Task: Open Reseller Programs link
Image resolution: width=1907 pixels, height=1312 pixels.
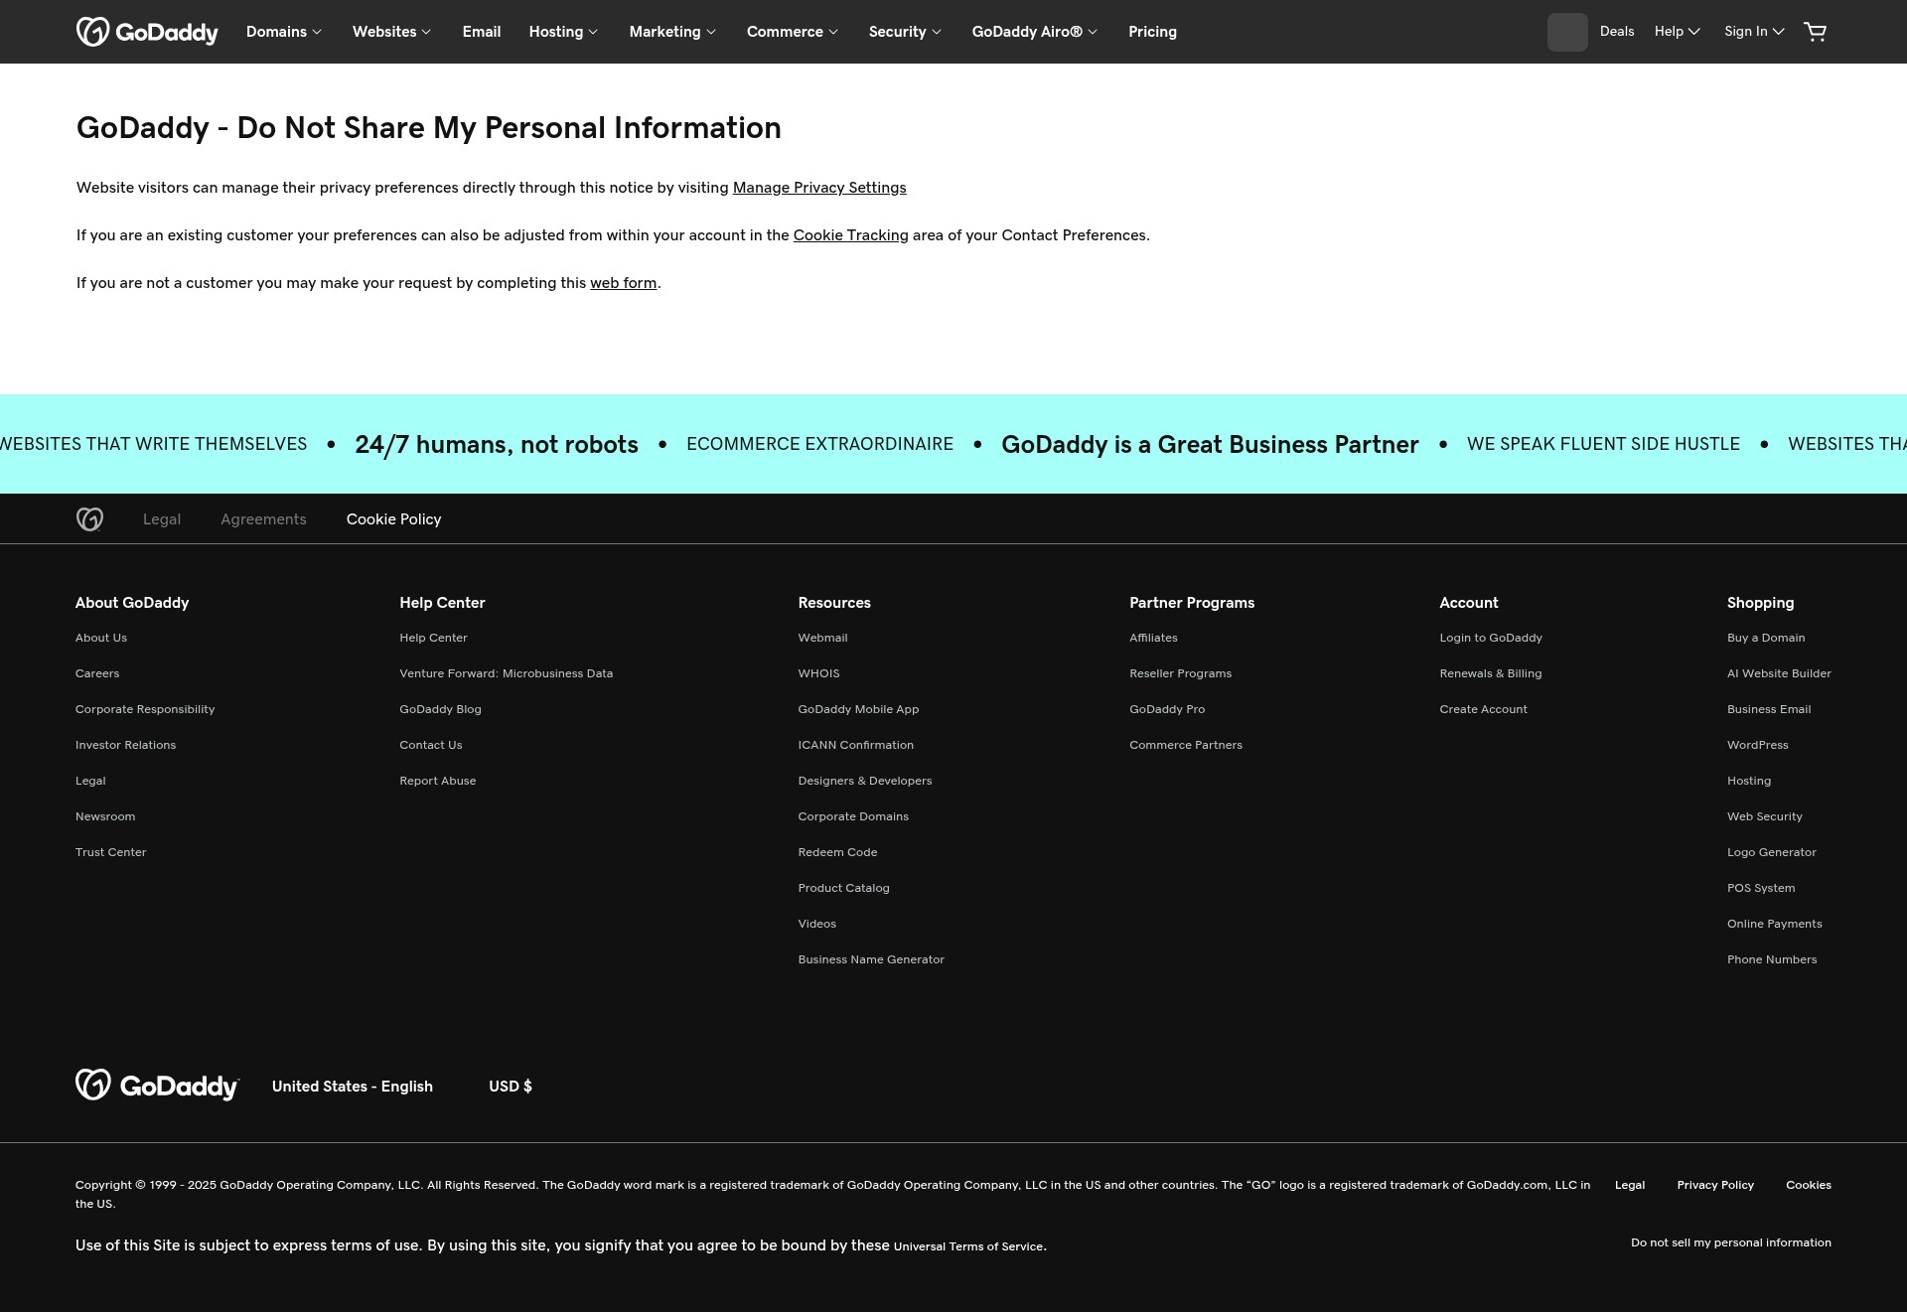Action: (x=1180, y=673)
